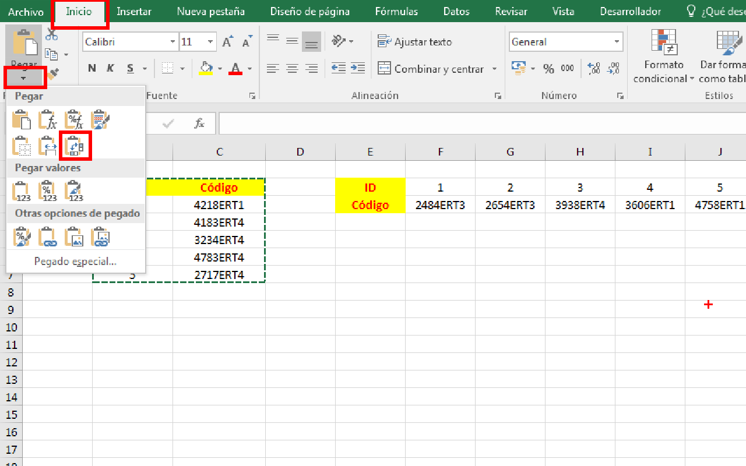Enable Ajustar texto wrapping
This screenshot has width=746, height=466.
[x=416, y=41]
